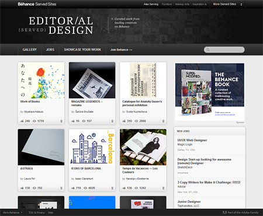Click the badge icon on Gusev catalogue card
263x216 pixels.
[x=163, y=121]
